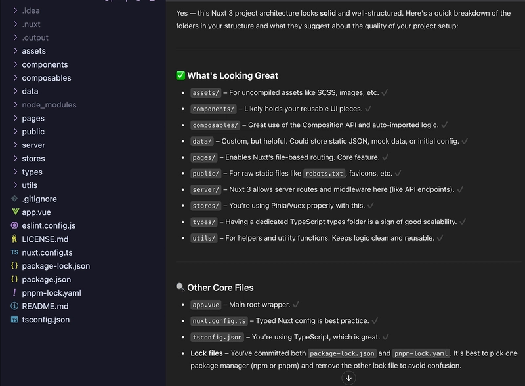Screen dimensions: 525x386
Task: Expand the data folder chevron
Action: pyautogui.click(x=15, y=91)
